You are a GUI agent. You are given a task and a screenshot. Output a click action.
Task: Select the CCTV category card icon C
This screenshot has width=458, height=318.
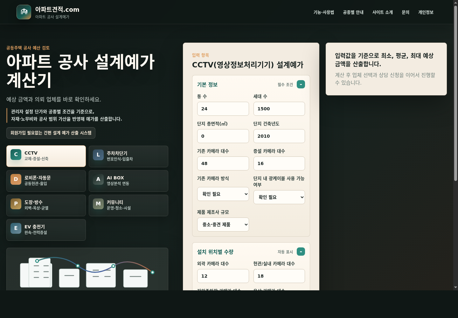(16, 154)
